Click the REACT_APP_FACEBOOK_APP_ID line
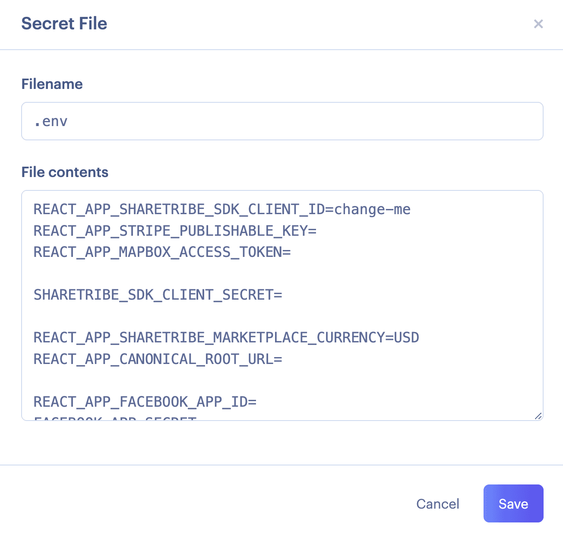 point(145,402)
